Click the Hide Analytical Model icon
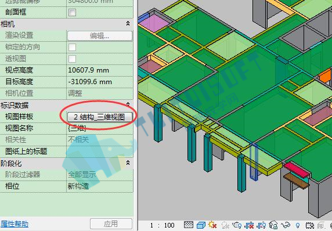The image size is (332, 231). pyautogui.click(x=321, y=225)
